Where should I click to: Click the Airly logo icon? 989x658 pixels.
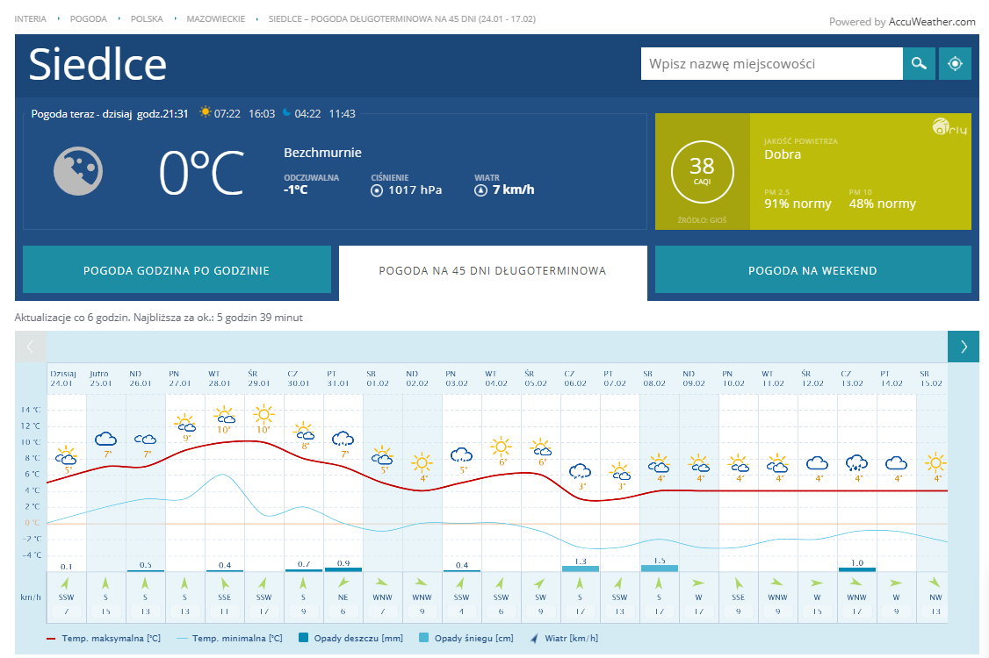[949, 127]
